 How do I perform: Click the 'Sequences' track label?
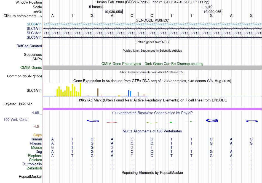(x=33, y=54)
